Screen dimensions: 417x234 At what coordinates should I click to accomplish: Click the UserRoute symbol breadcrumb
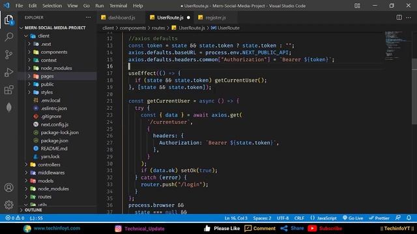coord(225,28)
